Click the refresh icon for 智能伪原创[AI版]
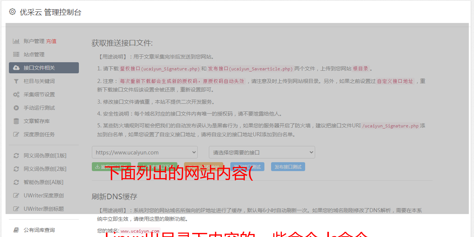474x237 pixels. 16,182
